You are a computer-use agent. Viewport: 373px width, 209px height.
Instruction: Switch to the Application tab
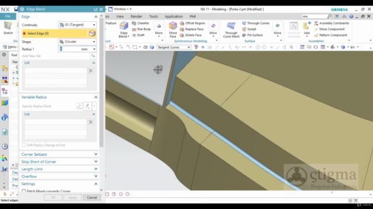pos(174,16)
